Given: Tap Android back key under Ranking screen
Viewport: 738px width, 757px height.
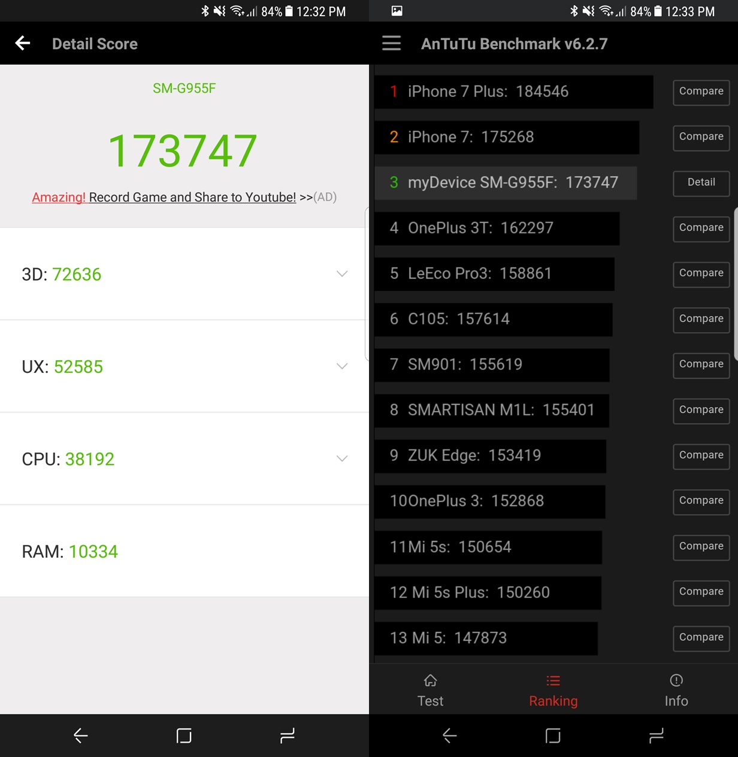Looking at the screenshot, I should tap(450, 735).
